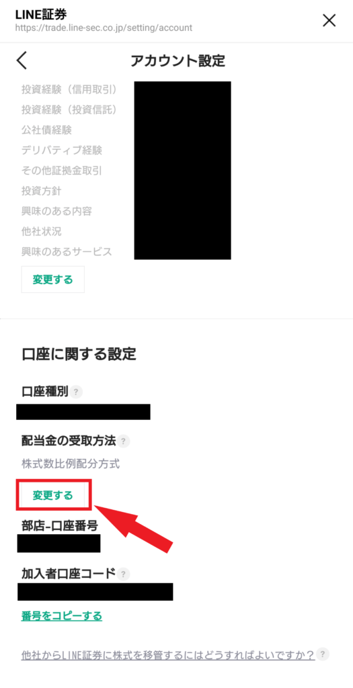
Task: Open help icon beside 配当金の受取方法
Action: pos(124,441)
